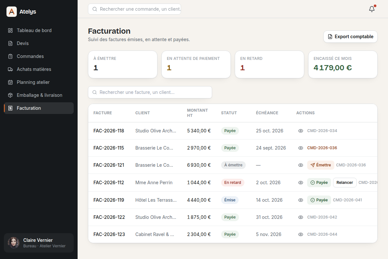Click the eye icon on FAC-2026-121 row
Viewport: 388px width, 259px height.
[x=301, y=165]
